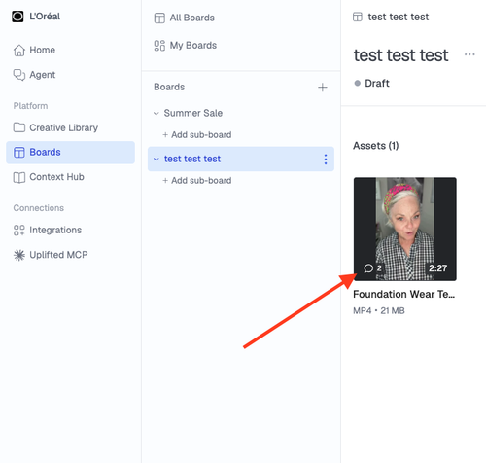The image size is (486, 463).
Task: Add a new board with plus icon
Action: click(x=323, y=88)
